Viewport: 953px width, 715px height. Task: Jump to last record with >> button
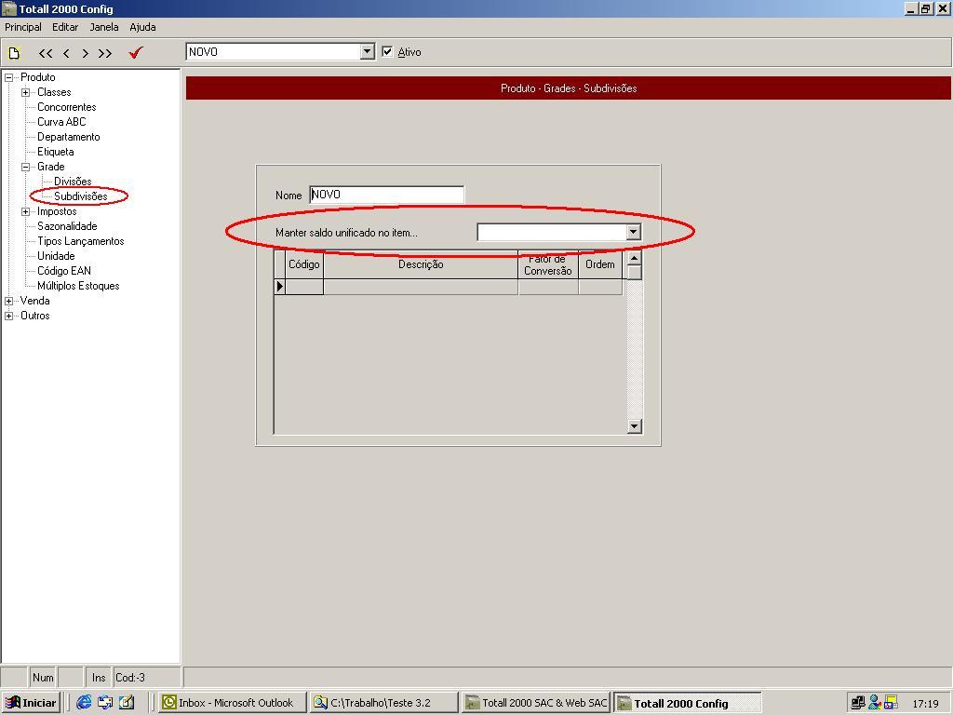[105, 53]
